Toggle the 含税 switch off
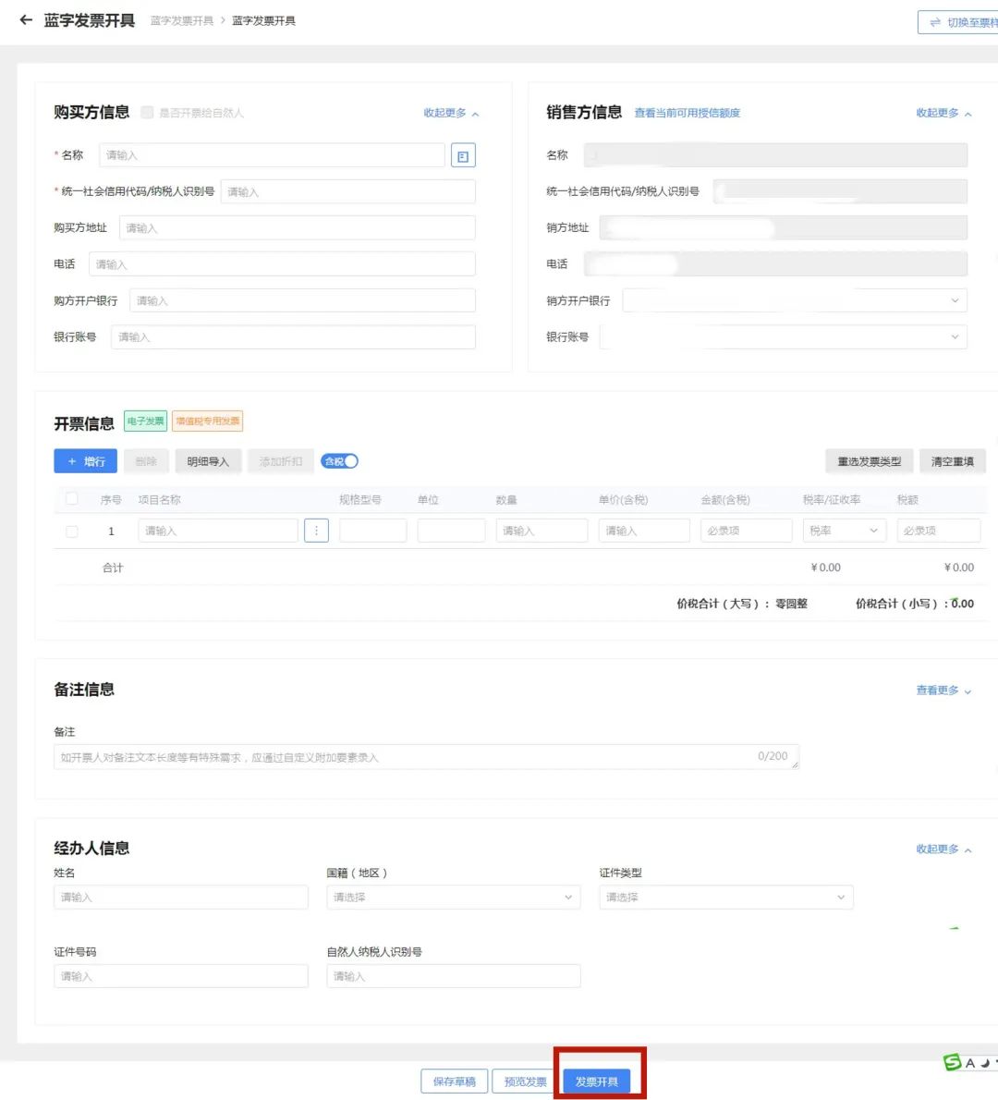The height and width of the screenshot is (1100, 998). [x=338, y=460]
